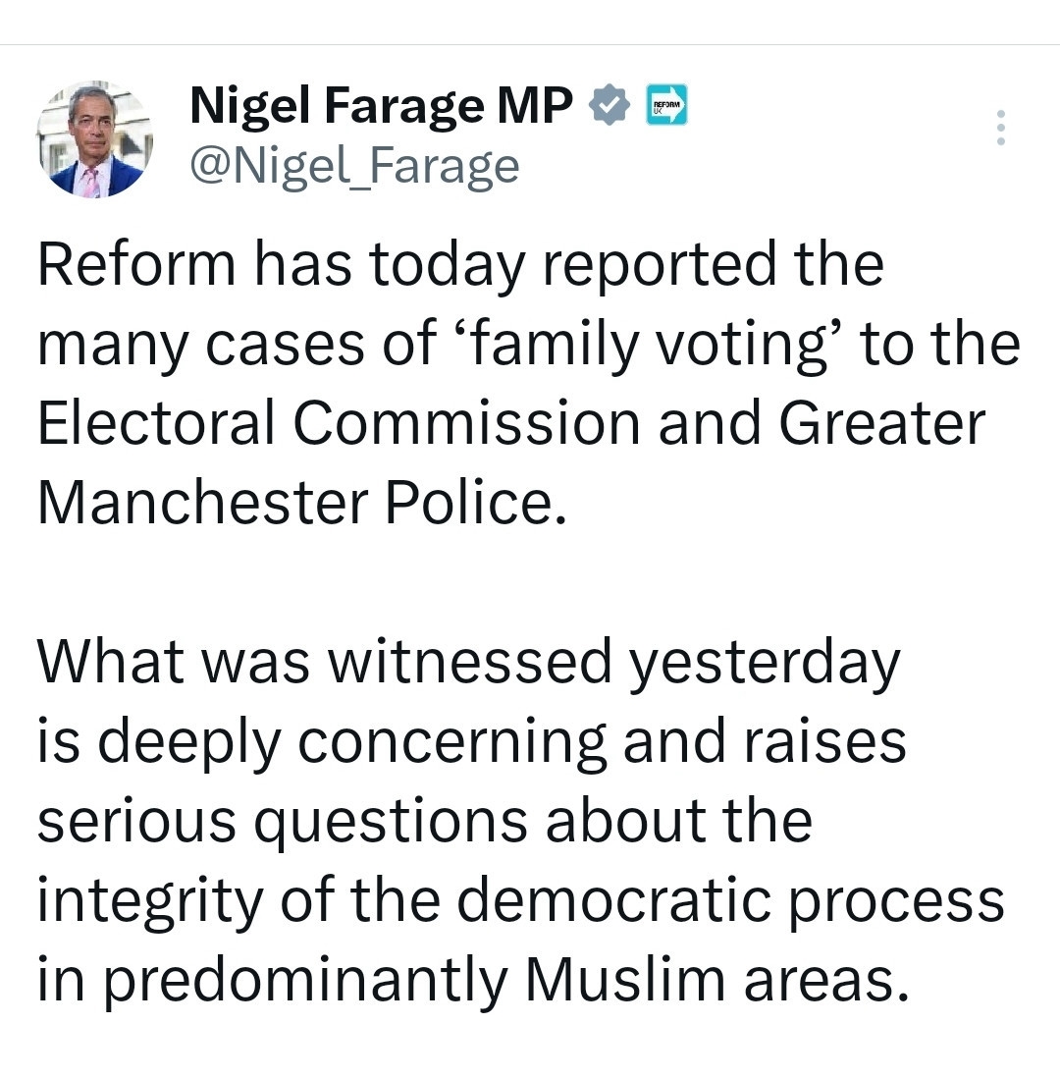Click the words 'many cases' in the tweet

[x=197, y=345]
